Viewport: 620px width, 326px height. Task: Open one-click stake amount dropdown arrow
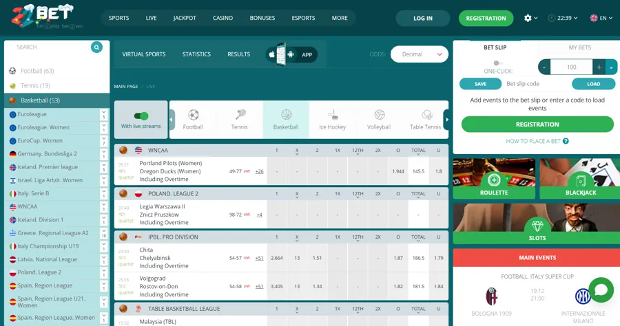tap(611, 67)
